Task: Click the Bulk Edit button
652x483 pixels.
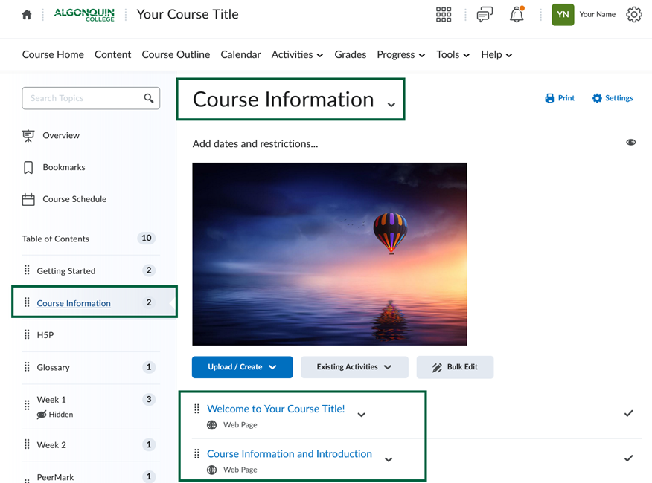Action: pos(455,367)
